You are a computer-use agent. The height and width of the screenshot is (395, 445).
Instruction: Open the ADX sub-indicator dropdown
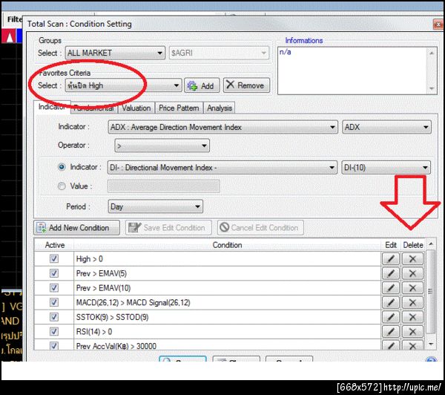coord(386,127)
